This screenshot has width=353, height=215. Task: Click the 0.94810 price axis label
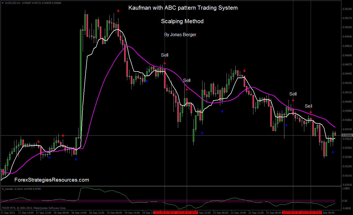pos(347,46)
